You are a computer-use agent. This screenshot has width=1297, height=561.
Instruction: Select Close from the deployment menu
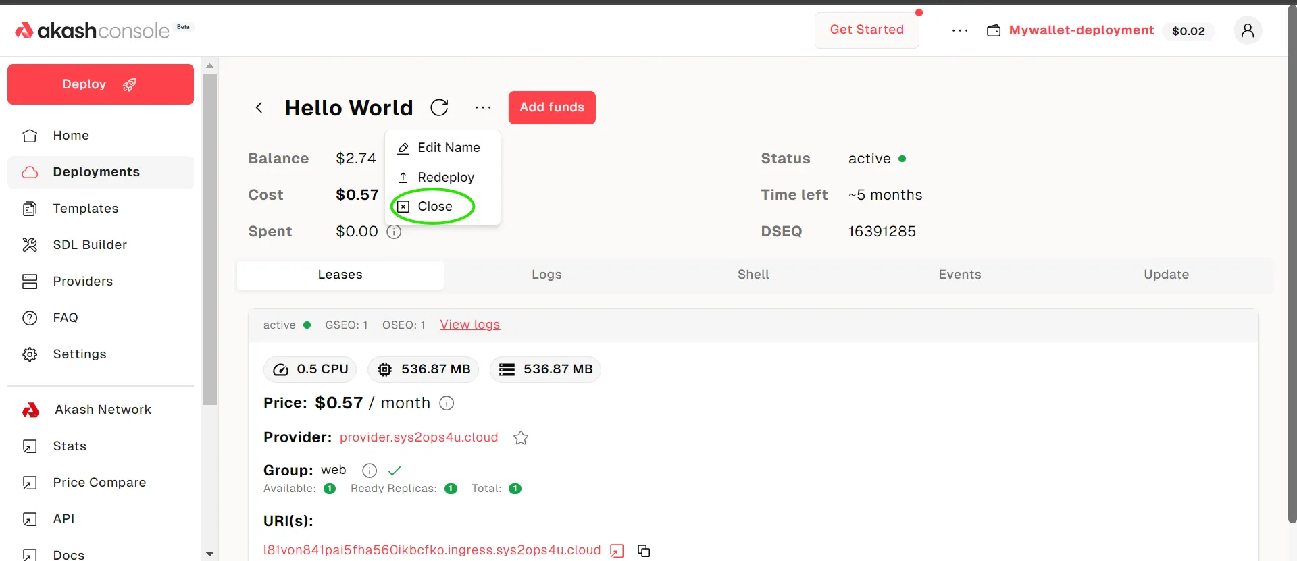click(x=434, y=207)
